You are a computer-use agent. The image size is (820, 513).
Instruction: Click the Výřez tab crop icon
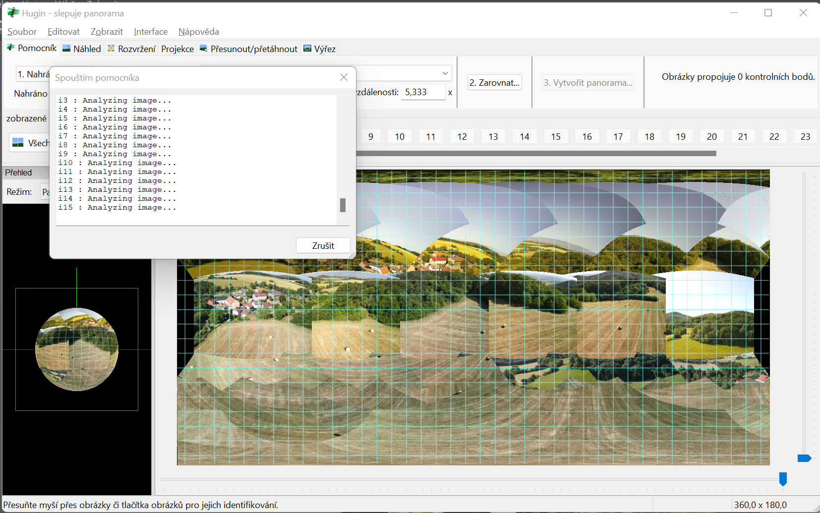click(307, 49)
